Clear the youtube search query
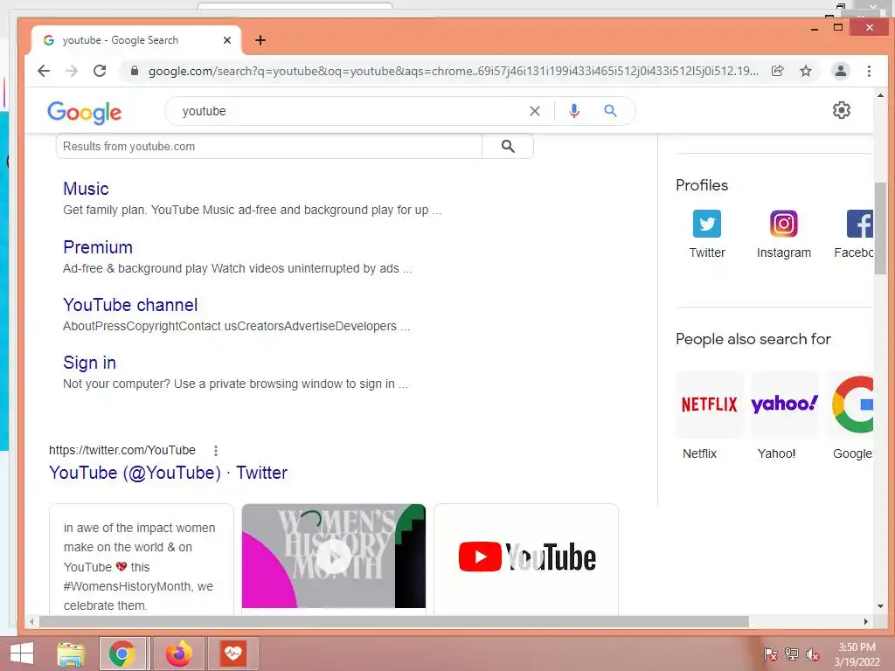The image size is (895, 671). 534,111
